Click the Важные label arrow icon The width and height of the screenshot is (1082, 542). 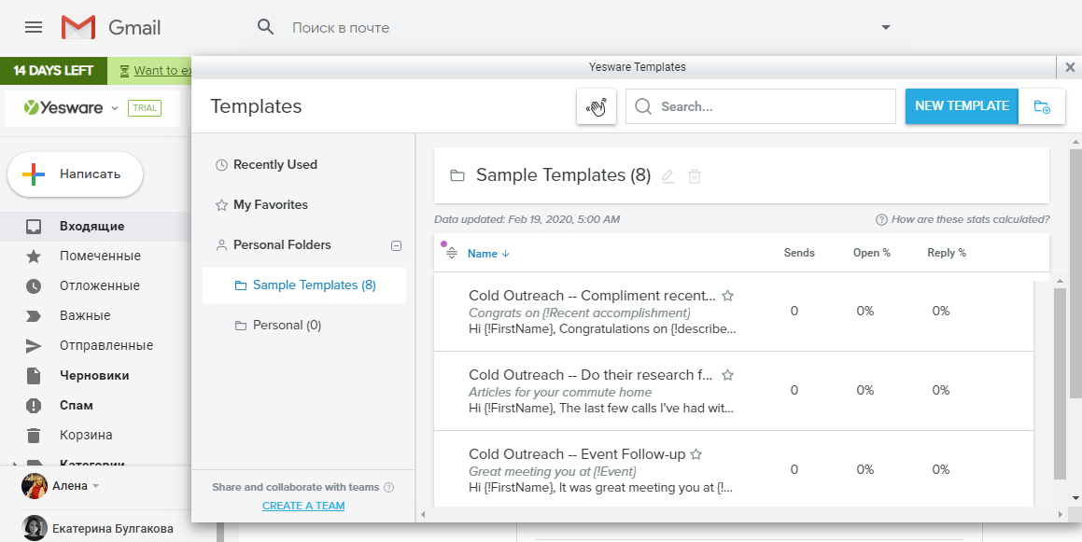click(x=33, y=316)
